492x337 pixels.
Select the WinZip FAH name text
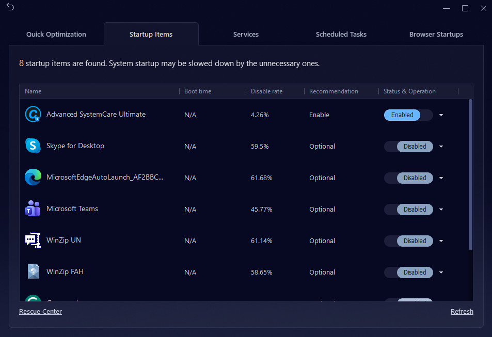(65, 271)
